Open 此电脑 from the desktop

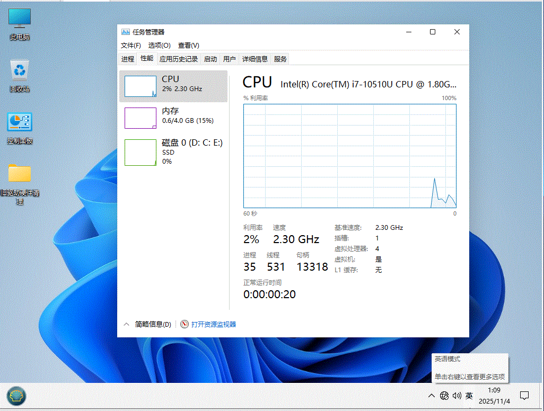(x=19, y=18)
